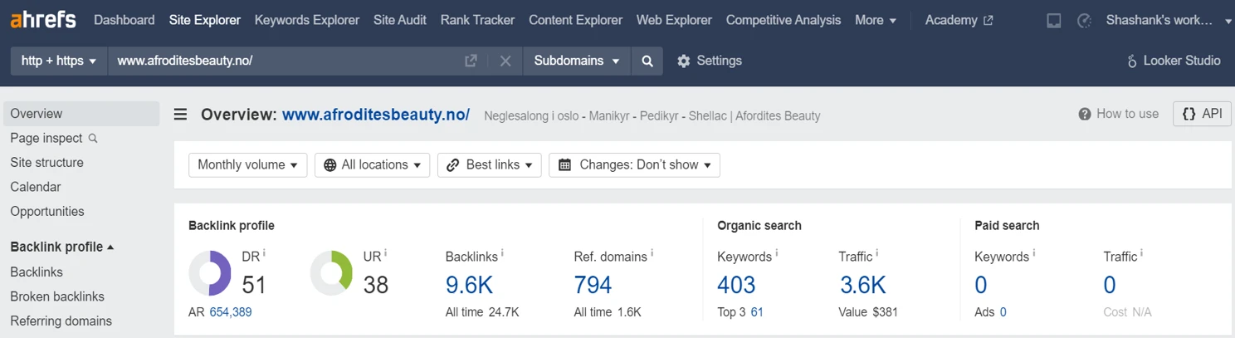Expand the All locations filter

372,164
